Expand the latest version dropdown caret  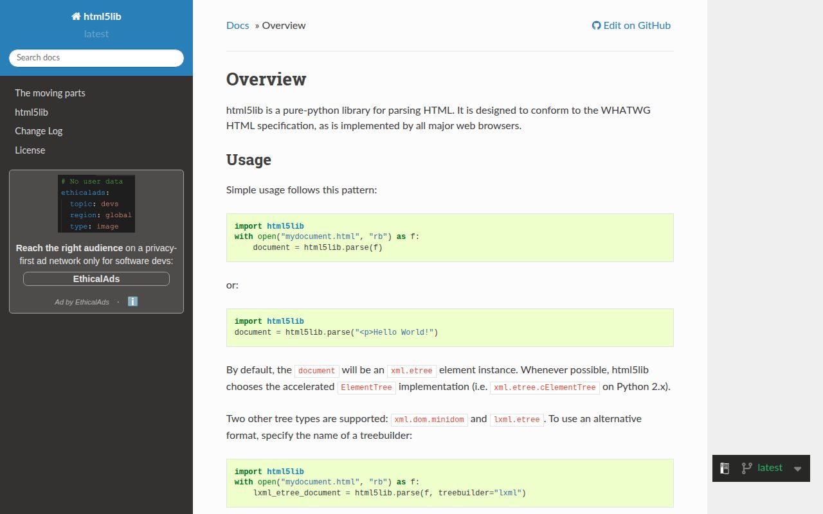pyautogui.click(x=798, y=469)
